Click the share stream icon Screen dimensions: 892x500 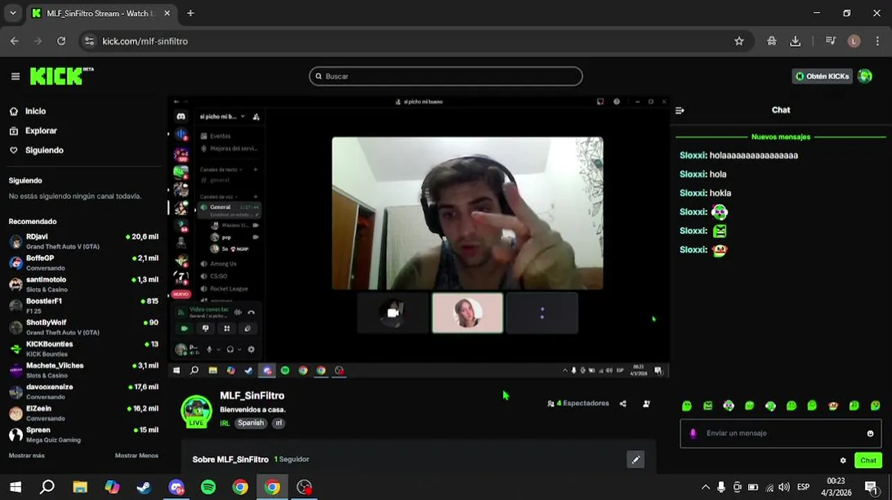tap(623, 403)
